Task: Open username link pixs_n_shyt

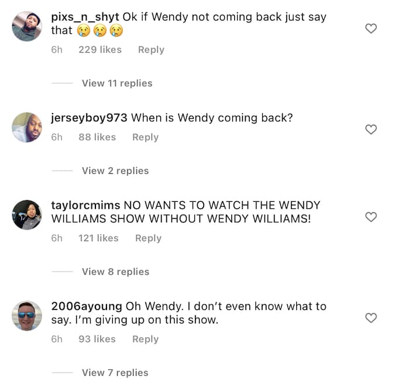Action: [x=85, y=17]
